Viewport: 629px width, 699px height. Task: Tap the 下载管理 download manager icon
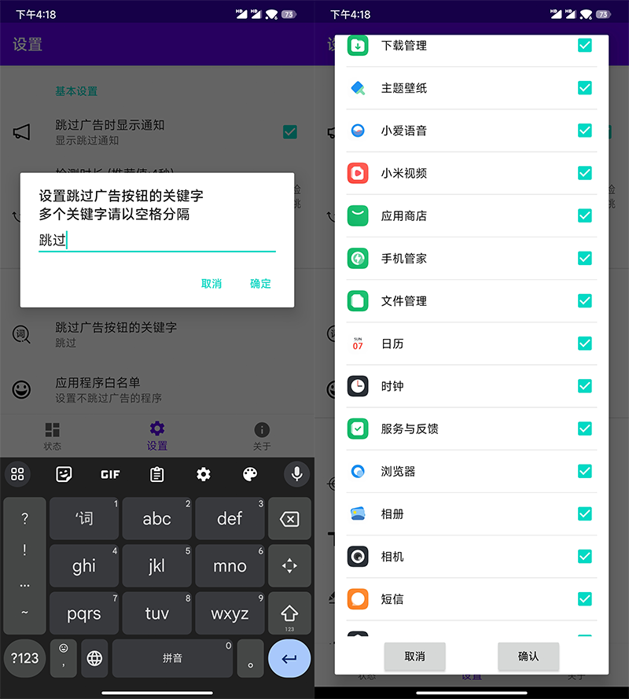point(358,46)
